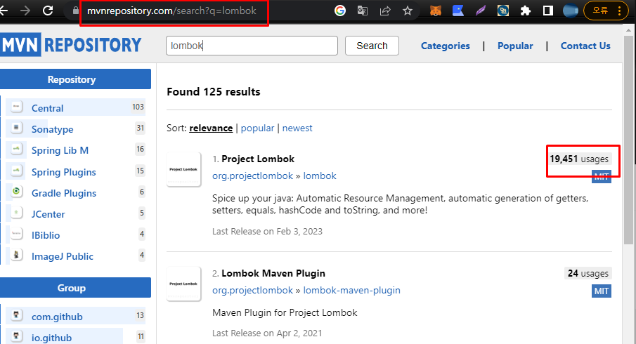
Task: Reload the page with the refresh icon
Action: pyautogui.click(x=48, y=11)
